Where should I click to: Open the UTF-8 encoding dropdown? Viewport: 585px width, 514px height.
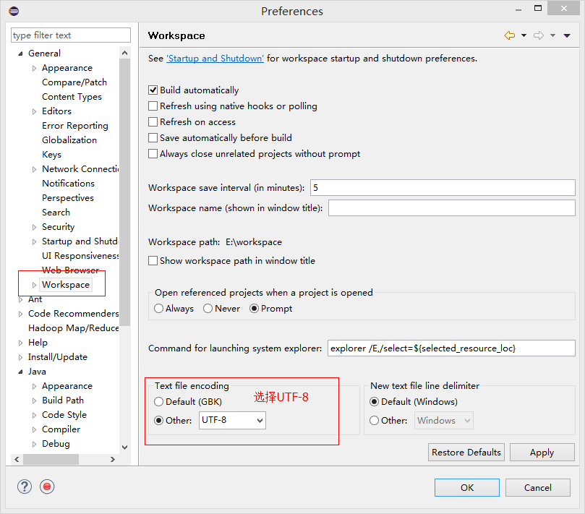pos(232,420)
